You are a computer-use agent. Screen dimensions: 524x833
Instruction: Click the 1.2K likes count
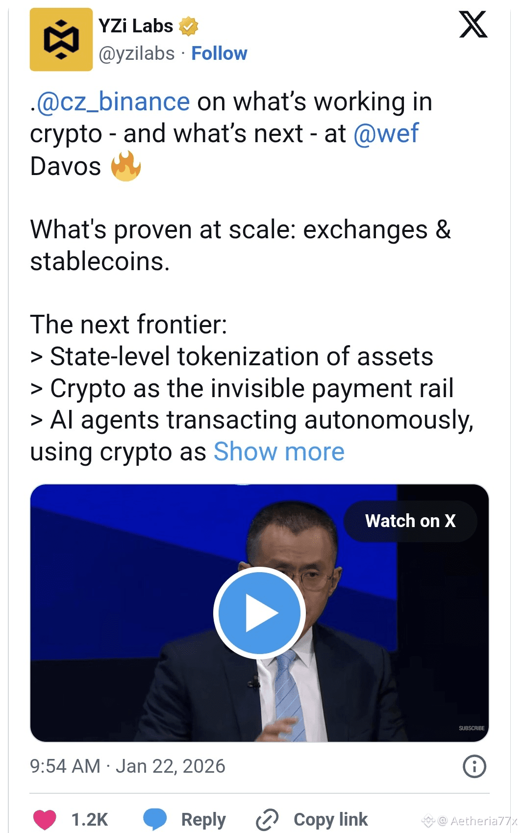(89, 819)
